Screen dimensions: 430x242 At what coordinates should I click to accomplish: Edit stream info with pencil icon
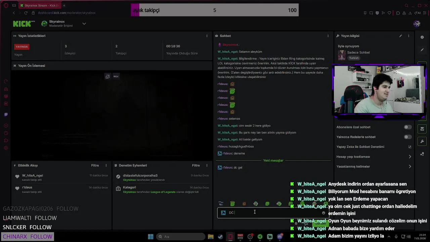(x=400, y=36)
